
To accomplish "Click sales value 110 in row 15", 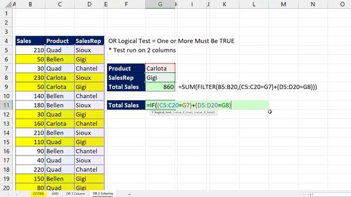I will pos(30,142).
